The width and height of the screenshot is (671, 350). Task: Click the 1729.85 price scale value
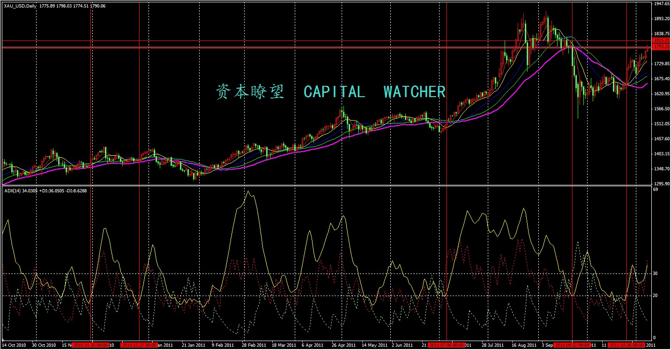click(x=662, y=64)
